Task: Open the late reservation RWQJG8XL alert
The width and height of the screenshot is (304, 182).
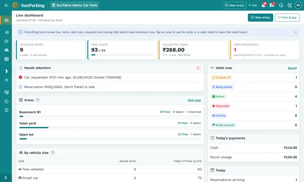Action: [110, 87]
